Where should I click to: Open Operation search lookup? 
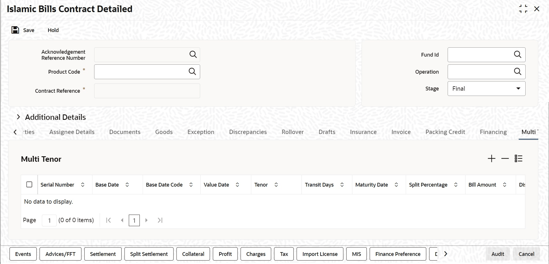(518, 71)
